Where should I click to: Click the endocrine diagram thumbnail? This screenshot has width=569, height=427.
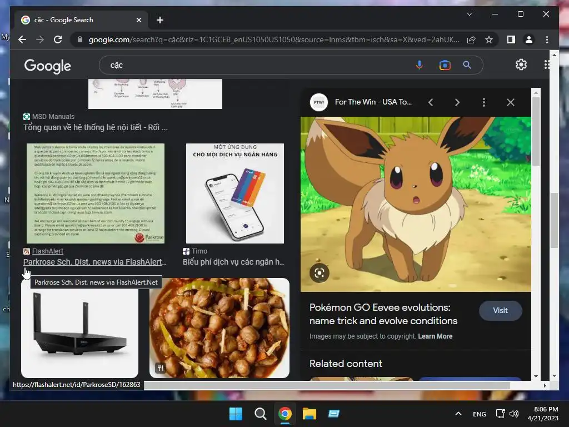(x=156, y=94)
